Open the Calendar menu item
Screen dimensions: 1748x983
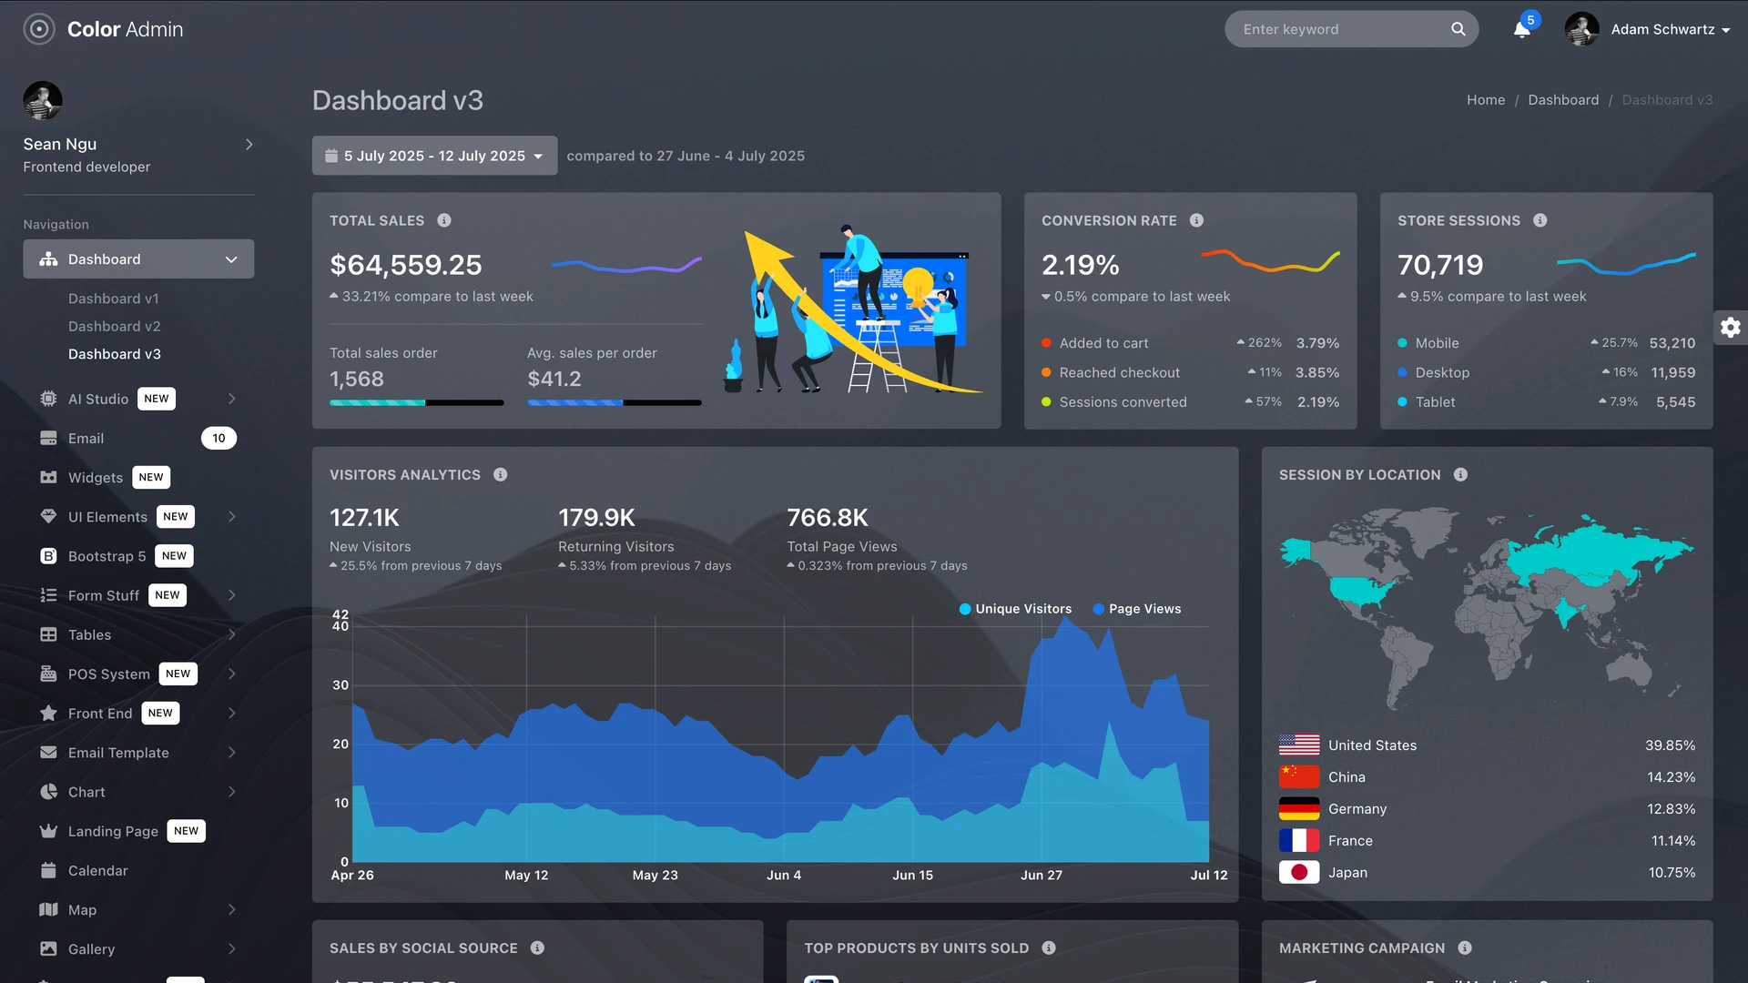tap(138, 870)
